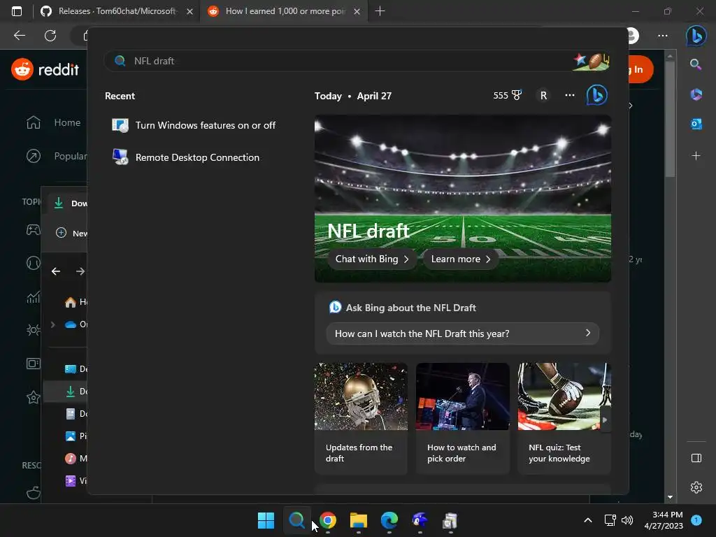Click the reddit logo
Viewport: 716px width, 537px height.
click(x=45, y=69)
